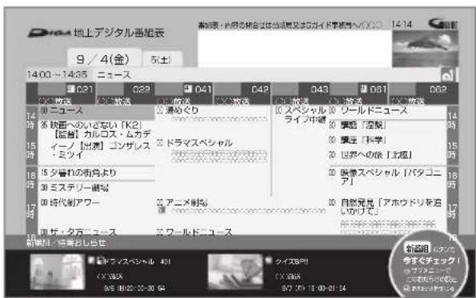The image size is (476, 298).
Task: Select channel 021 header
Action: click(66, 93)
